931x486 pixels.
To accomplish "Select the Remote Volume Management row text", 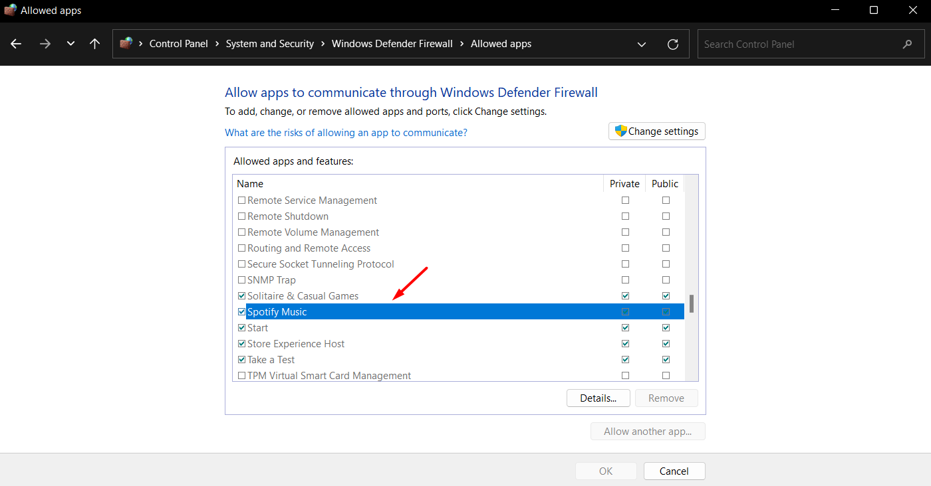I will point(313,232).
